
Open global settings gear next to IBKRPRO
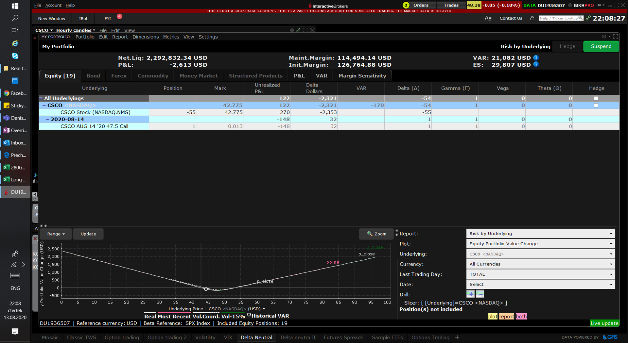point(570,5)
